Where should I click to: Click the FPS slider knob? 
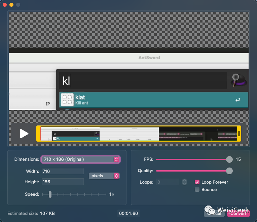click(229, 159)
